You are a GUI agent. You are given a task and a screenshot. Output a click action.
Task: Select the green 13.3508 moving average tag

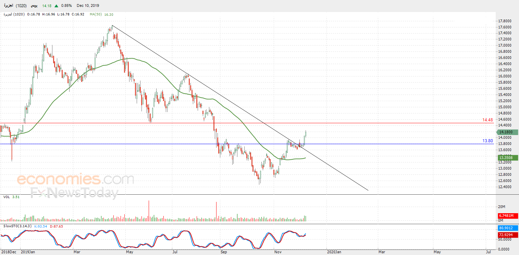click(x=508, y=158)
